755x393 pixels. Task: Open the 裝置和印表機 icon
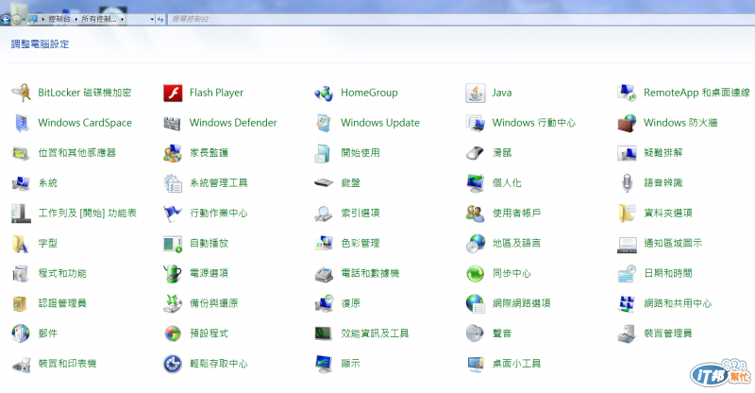pos(21,364)
